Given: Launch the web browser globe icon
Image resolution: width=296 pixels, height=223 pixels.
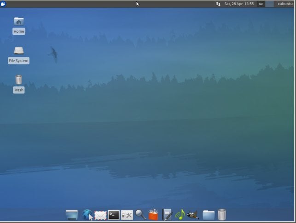Looking at the screenshot, I should point(87,215).
